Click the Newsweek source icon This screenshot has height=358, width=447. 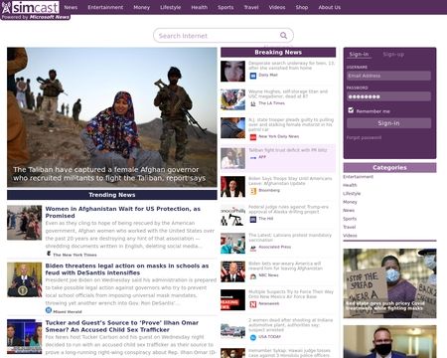pos(253,304)
